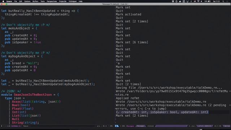Click the 'a message line

[118, 63]
